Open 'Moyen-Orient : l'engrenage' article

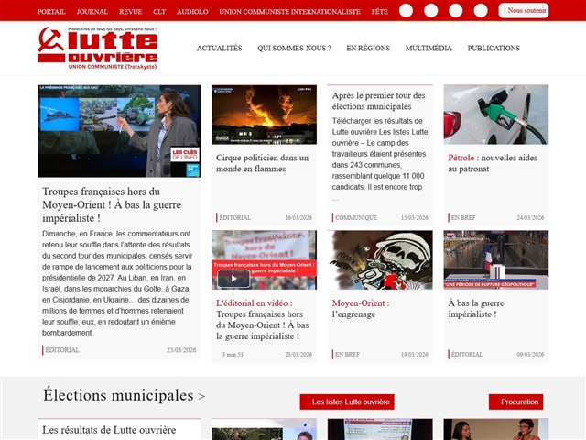361,309
